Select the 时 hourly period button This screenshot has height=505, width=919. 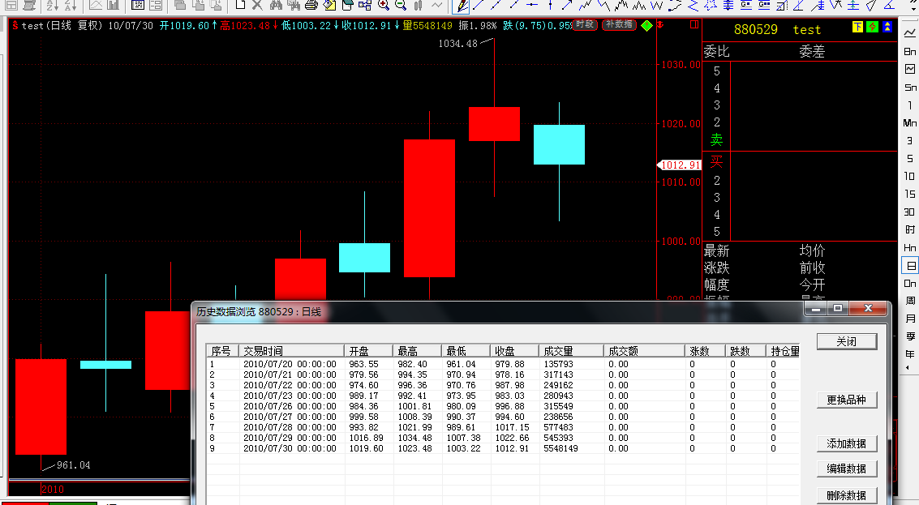(909, 229)
